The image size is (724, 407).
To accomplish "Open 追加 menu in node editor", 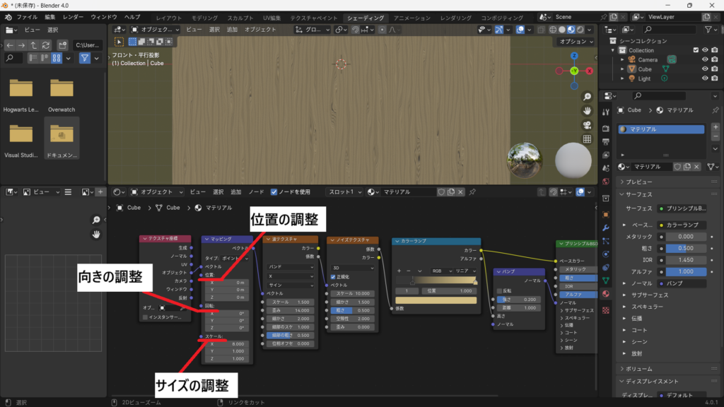I will [236, 192].
